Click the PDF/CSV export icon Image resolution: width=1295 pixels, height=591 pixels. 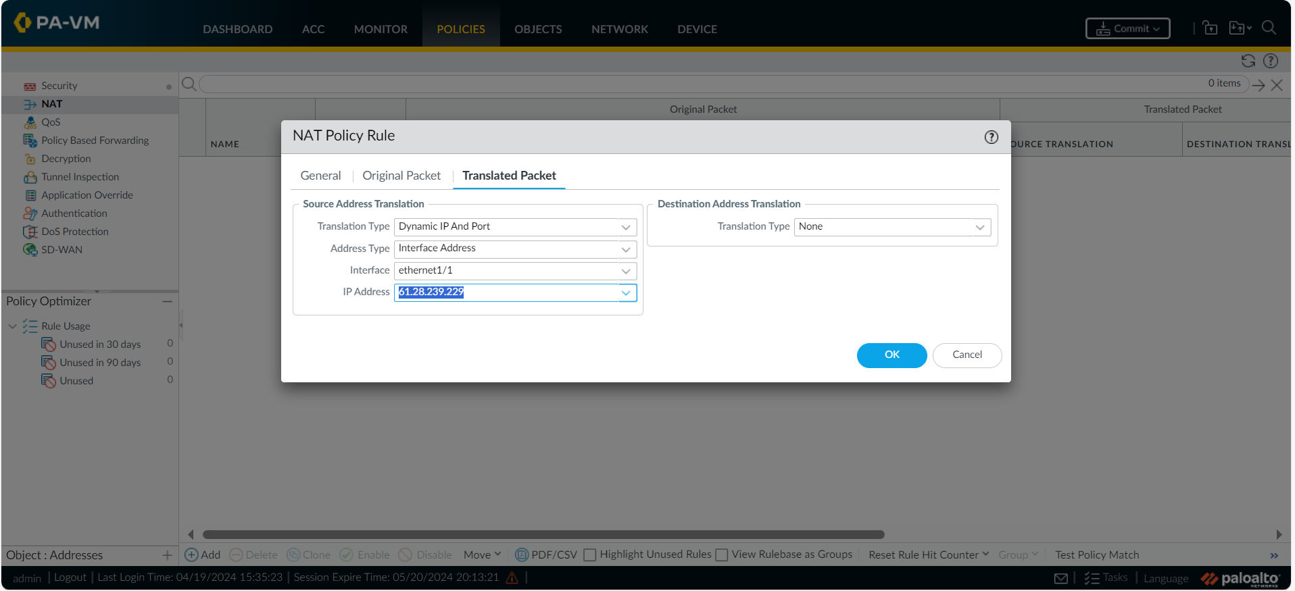(522, 555)
